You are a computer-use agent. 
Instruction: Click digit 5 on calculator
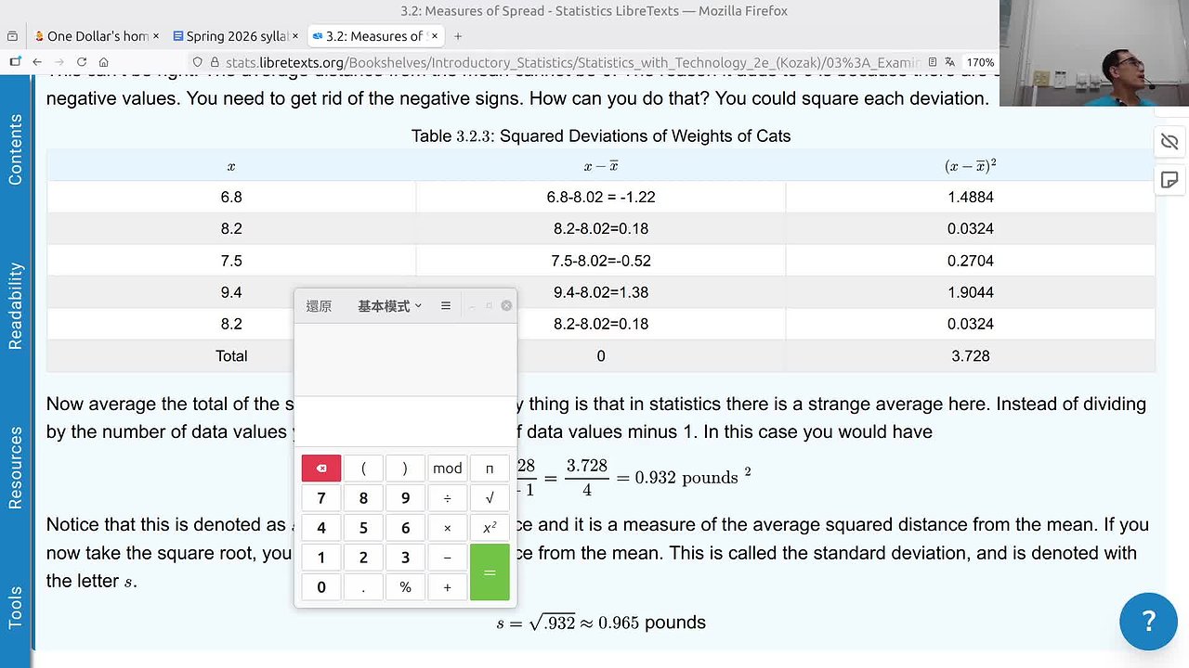click(x=363, y=528)
